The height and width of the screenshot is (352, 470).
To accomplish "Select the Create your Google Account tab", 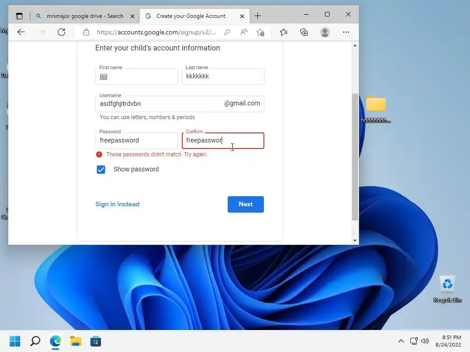I will (195, 16).
